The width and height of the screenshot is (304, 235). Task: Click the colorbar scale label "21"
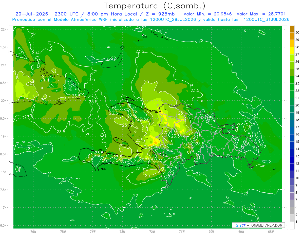[x=297, y=98]
